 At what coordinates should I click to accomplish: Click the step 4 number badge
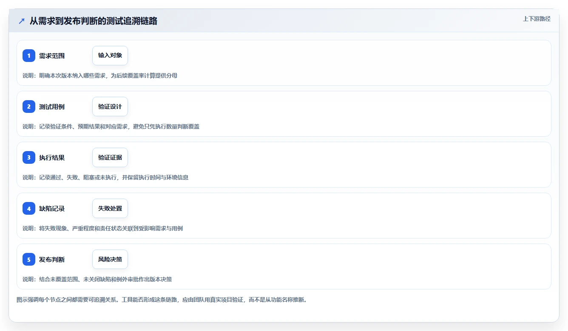click(29, 208)
